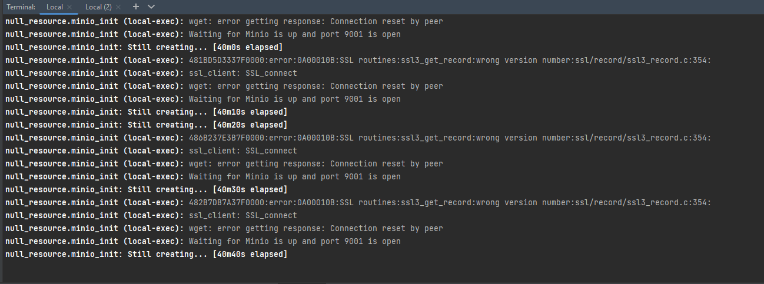Click the 481BD5D3337F0000 SSL error line
The image size is (764, 284).
[x=358, y=60]
